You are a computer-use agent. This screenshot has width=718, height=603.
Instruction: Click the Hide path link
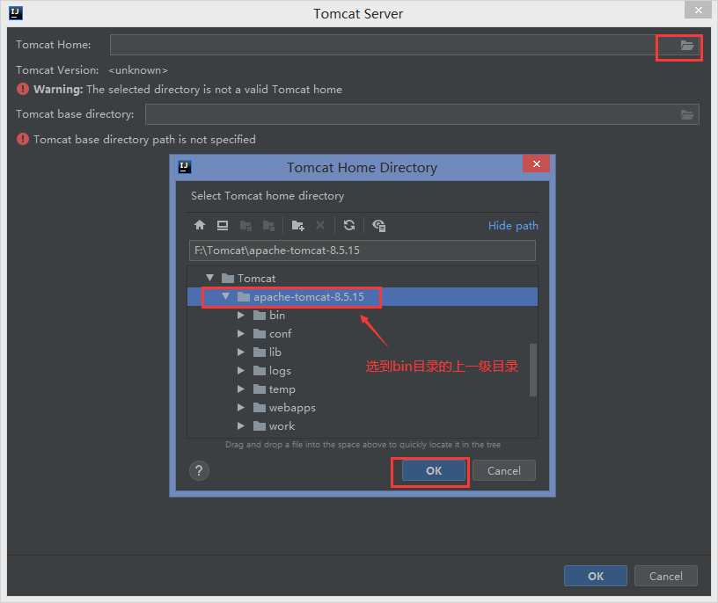coord(513,226)
